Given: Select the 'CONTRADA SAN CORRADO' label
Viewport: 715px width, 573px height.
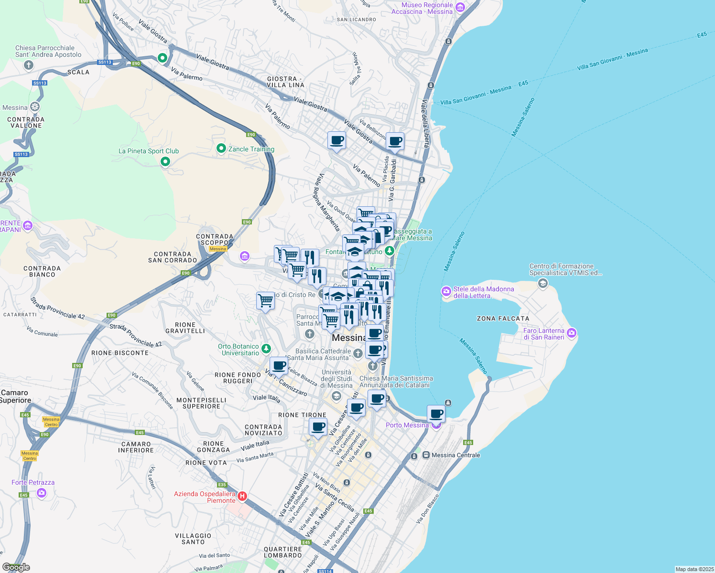Looking at the screenshot, I should pyautogui.click(x=173, y=257).
